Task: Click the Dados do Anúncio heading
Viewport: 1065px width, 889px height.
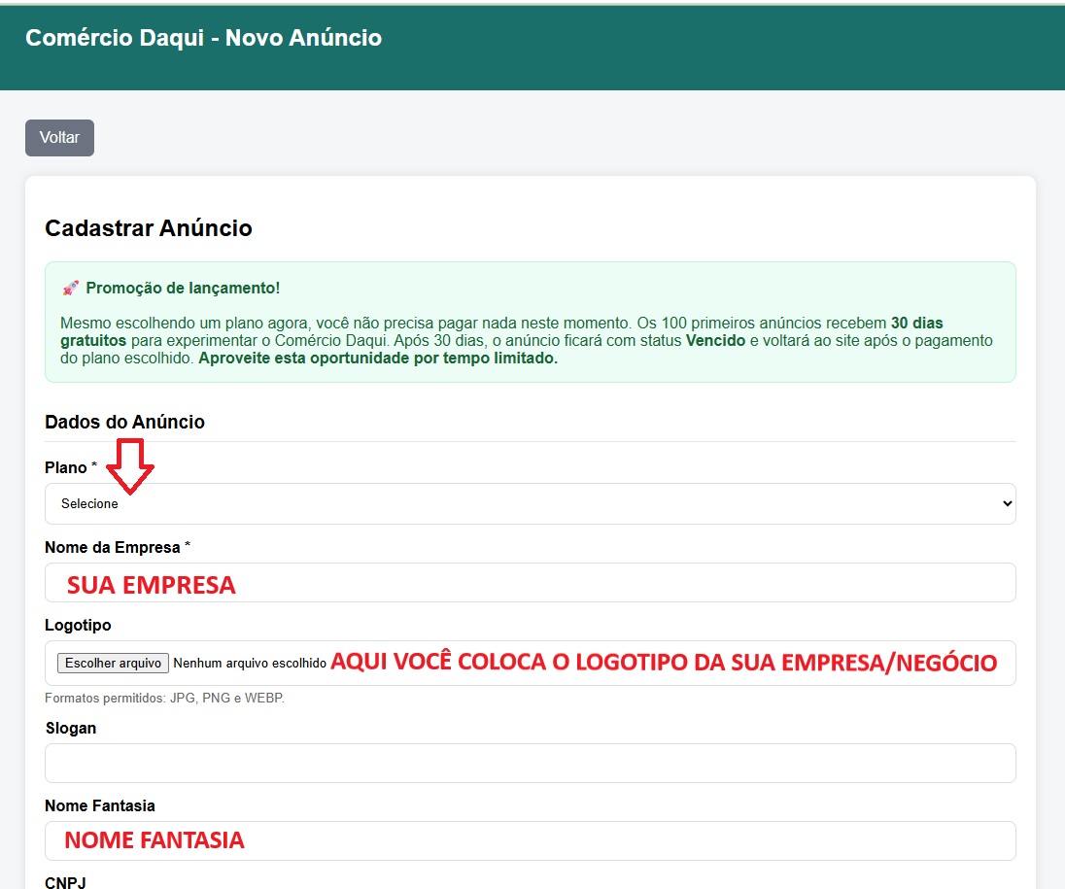Action: [125, 422]
